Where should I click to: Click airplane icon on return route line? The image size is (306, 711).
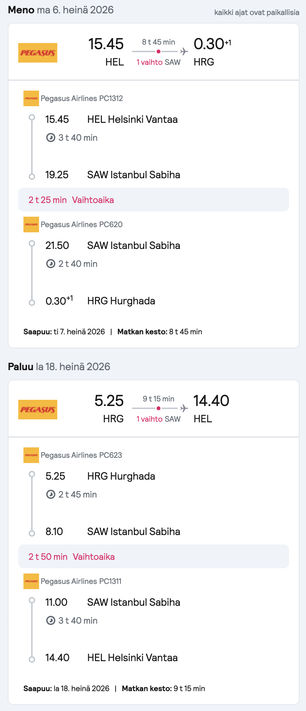click(184, 408)
